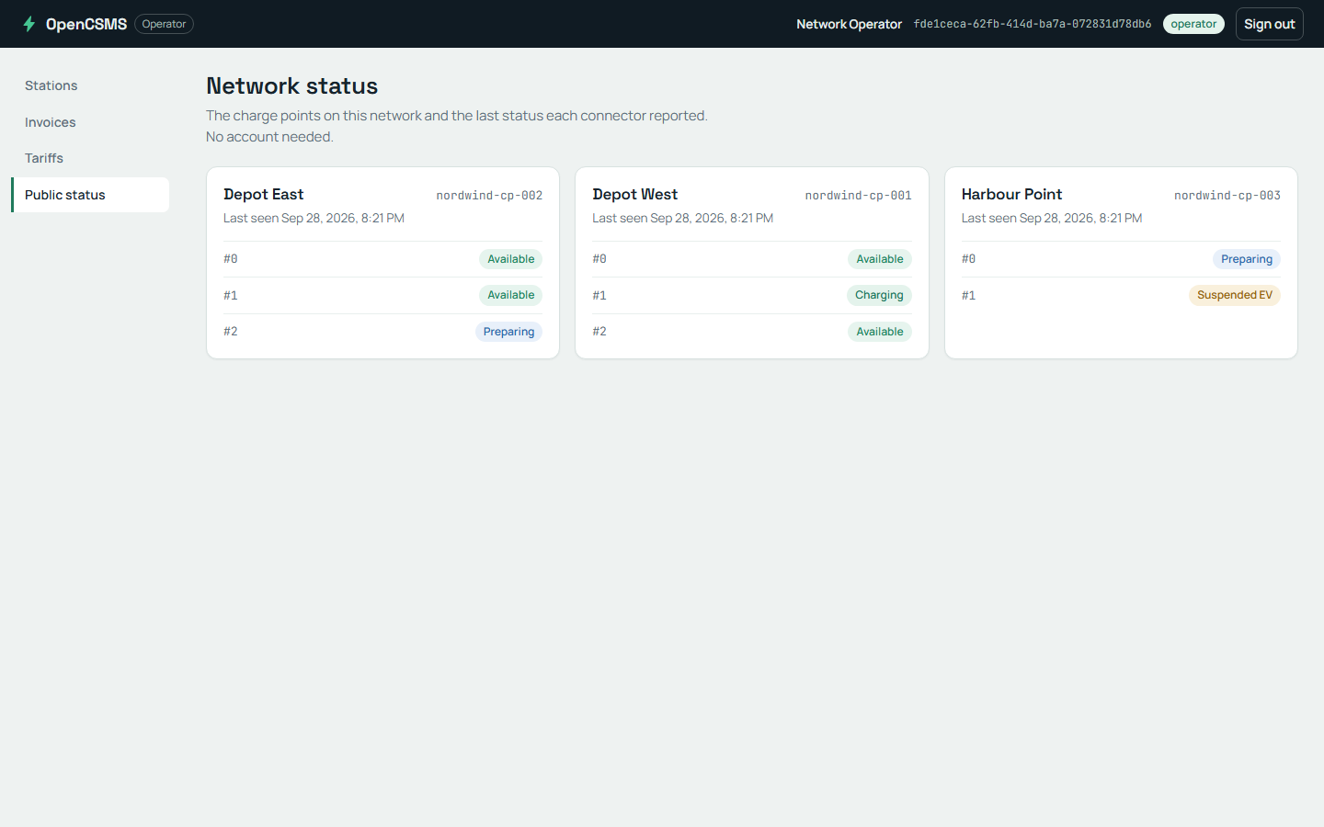Screen dimensions: 1324x827
Task: Click Harbour Point Suspended EV badge
Action: click(x=1235, y=295)
